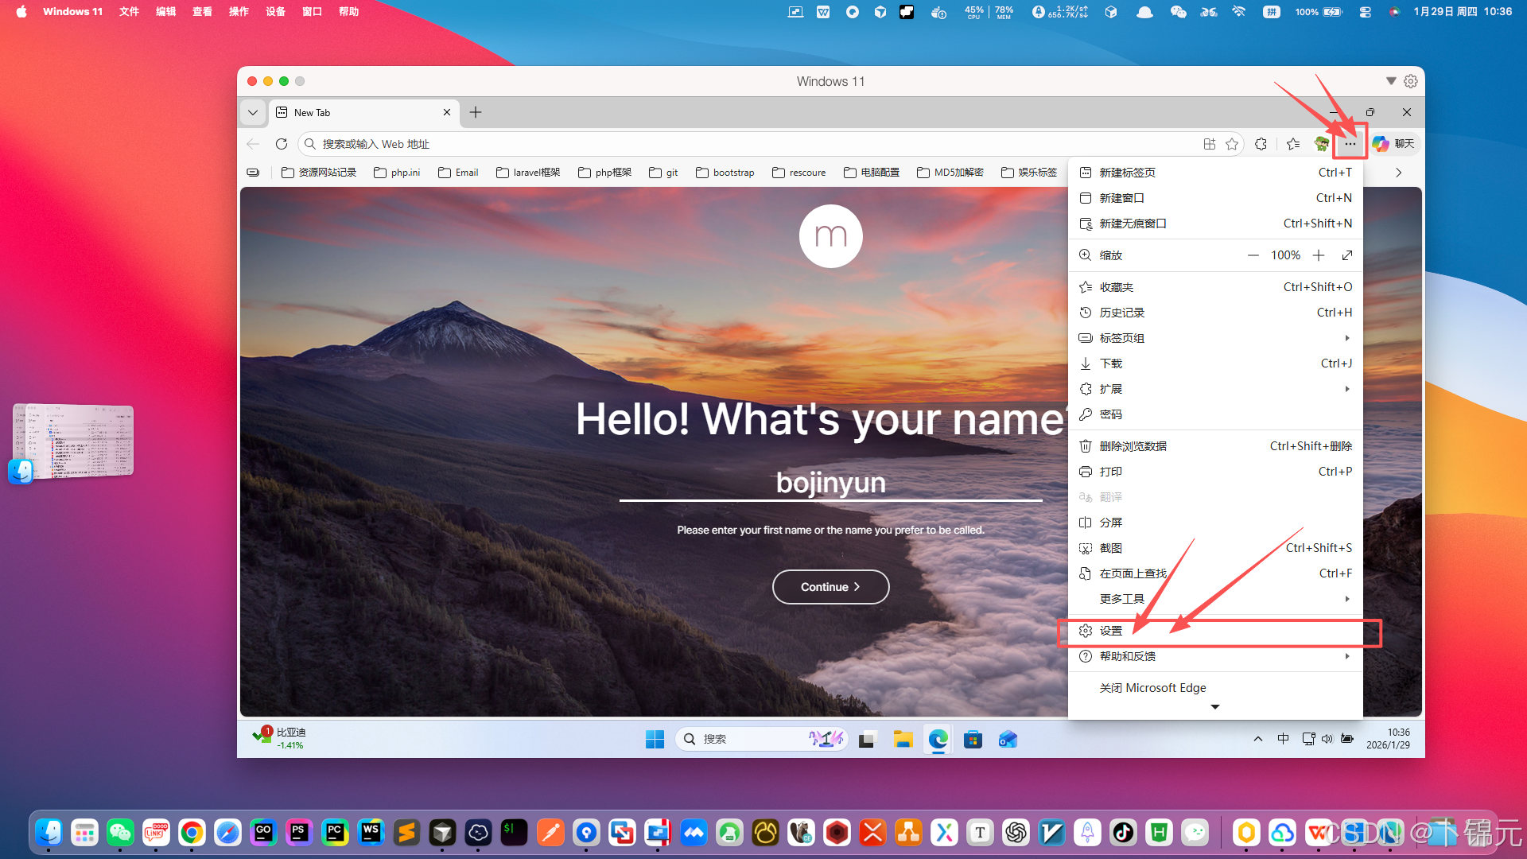
Task: Open the Extensions puzzle icon in toolbar
Action: (x=1261, y=144)
